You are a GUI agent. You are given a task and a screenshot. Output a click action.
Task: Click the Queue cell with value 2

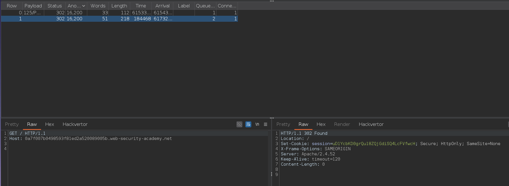pos(205,19)
